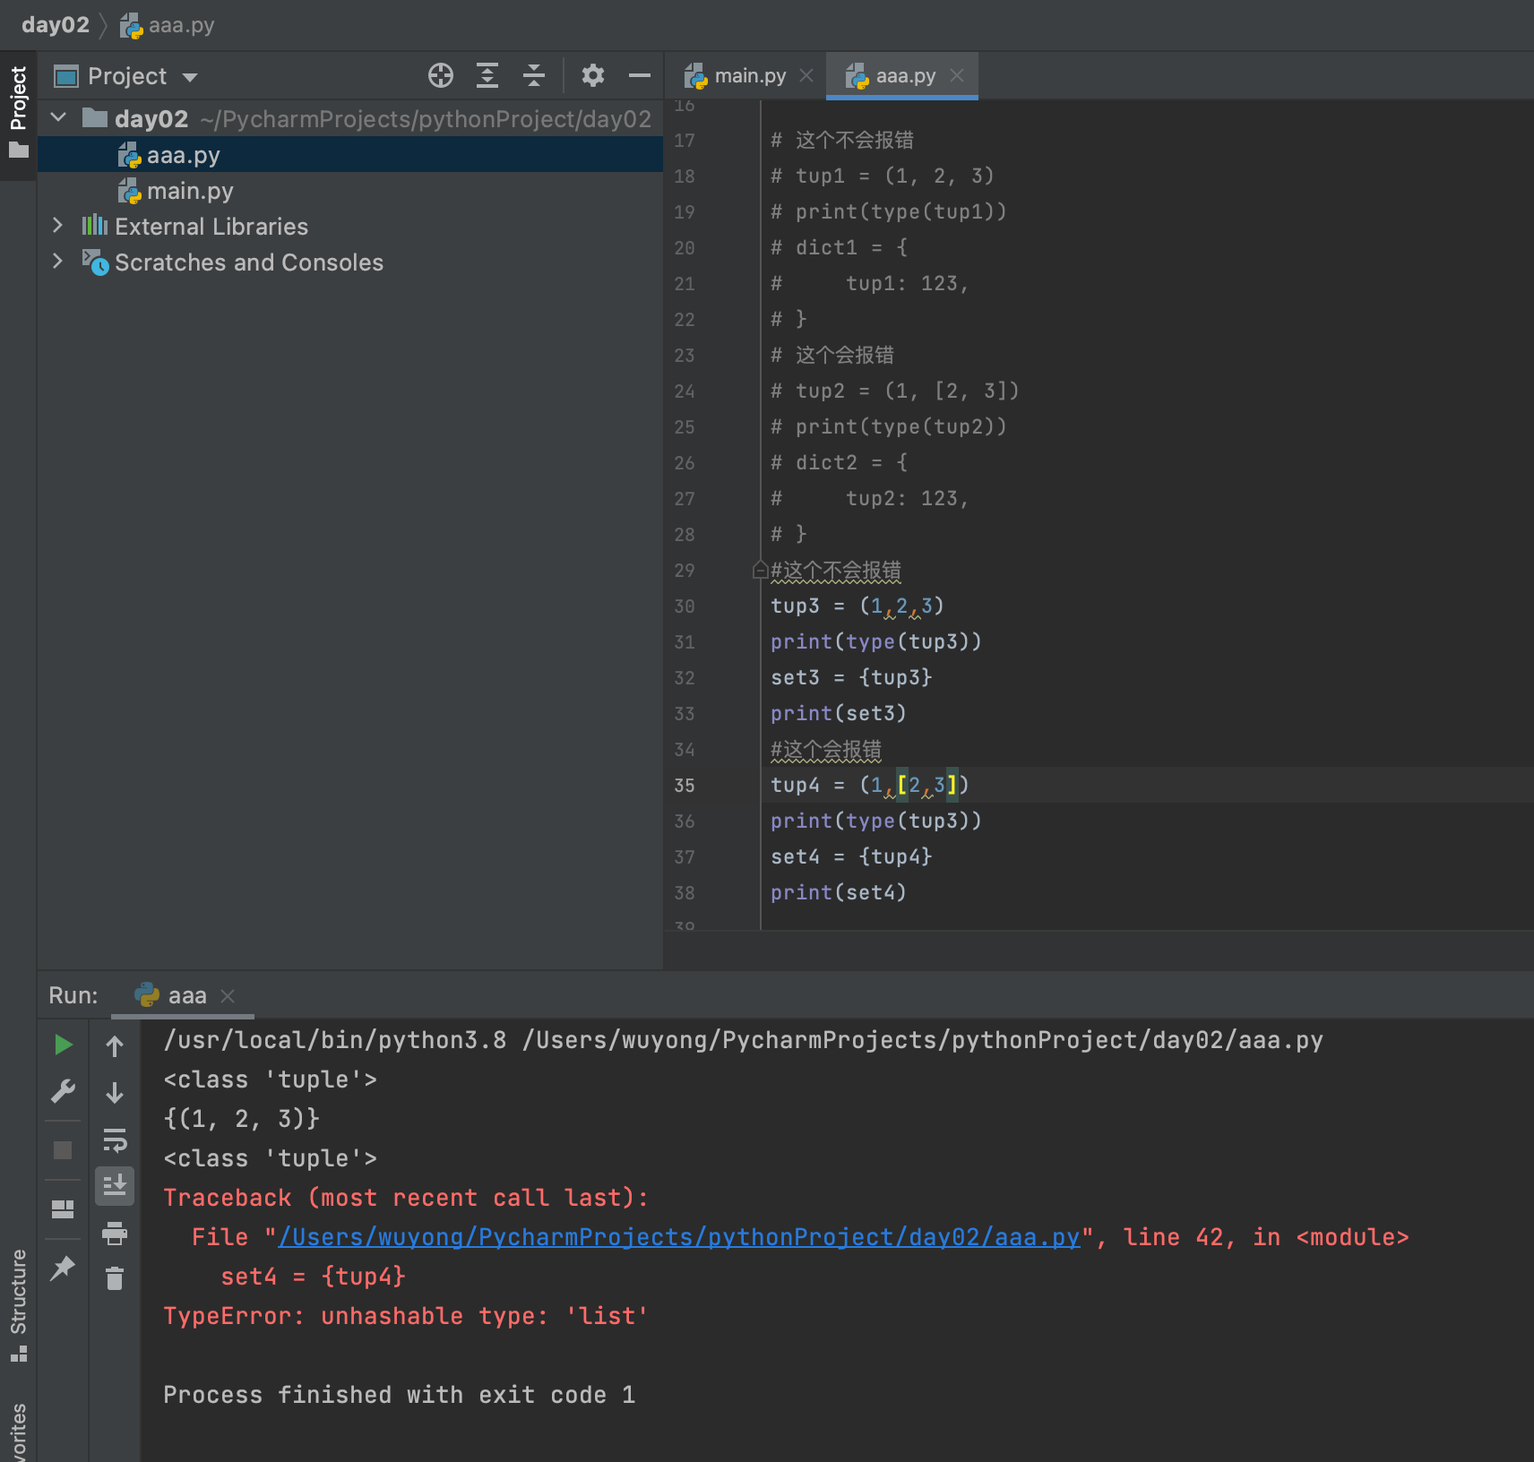This screenshot has height=1462, width=1534.
Task: Collapse the day02 folder node
Action: click(x=58, y=118)
